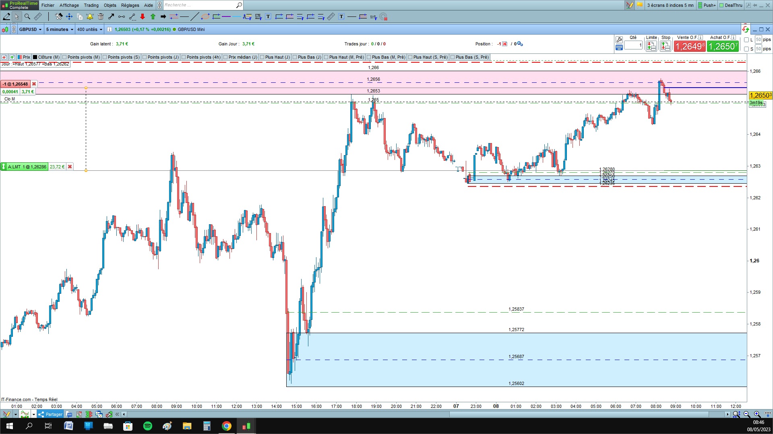Open Spotify from the taskbar
Screen dimensions: 773x434
(x=148, y=426)
